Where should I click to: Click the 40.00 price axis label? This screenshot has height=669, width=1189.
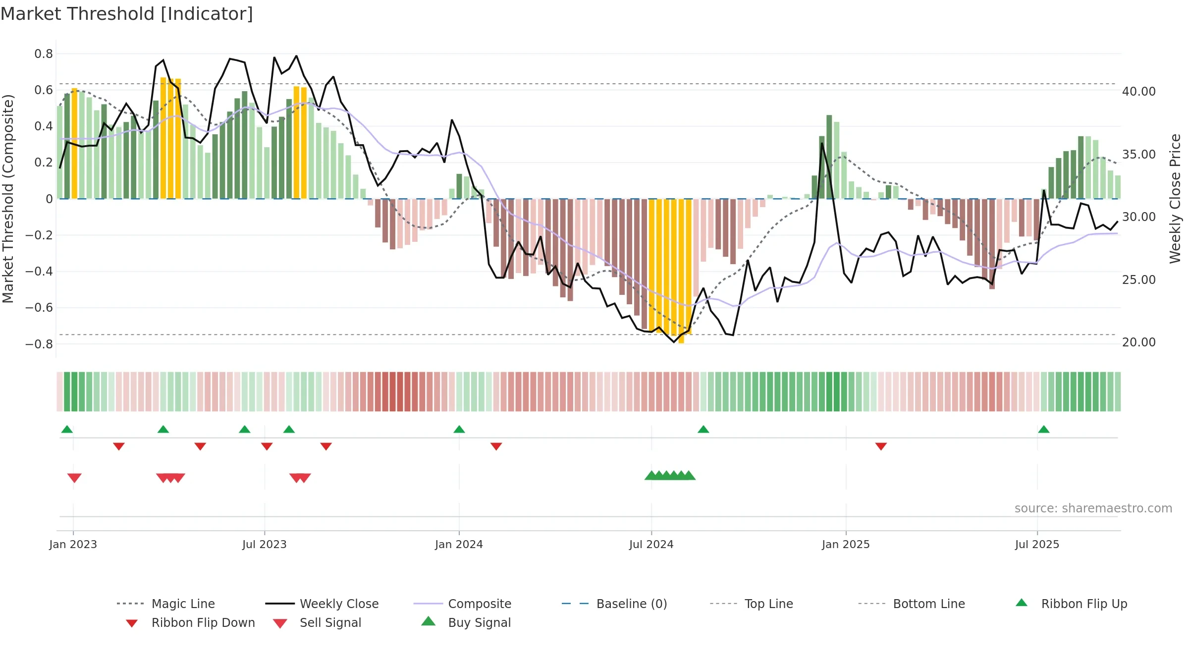pos(1139,92)
